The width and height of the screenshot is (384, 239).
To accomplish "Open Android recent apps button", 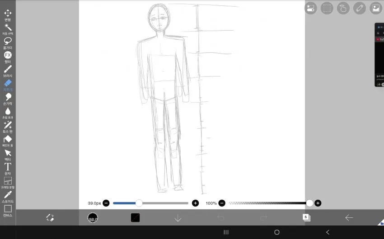I will click(x=226, y=232).
